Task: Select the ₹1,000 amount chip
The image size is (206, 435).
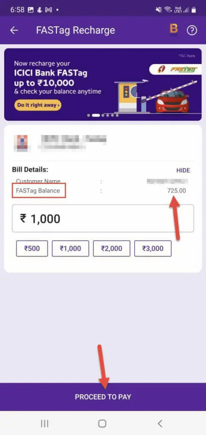Action: 71,248
